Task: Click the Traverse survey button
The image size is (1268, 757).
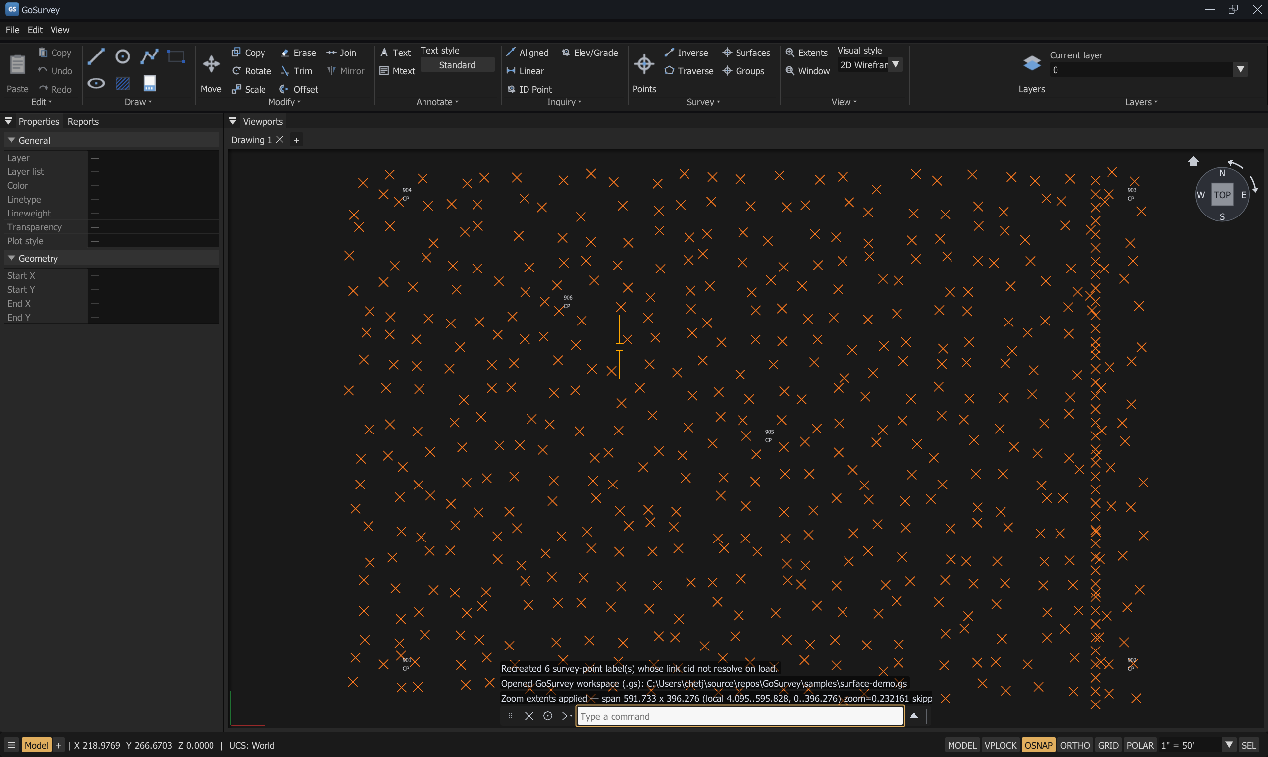Action: coord(689,71)
